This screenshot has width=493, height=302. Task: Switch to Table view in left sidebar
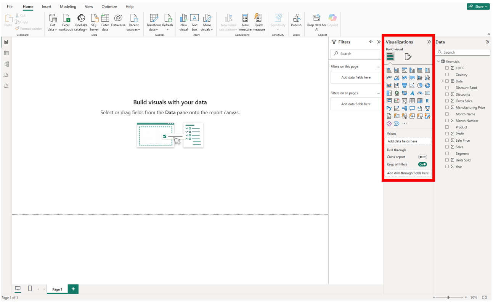coord(6,53)
